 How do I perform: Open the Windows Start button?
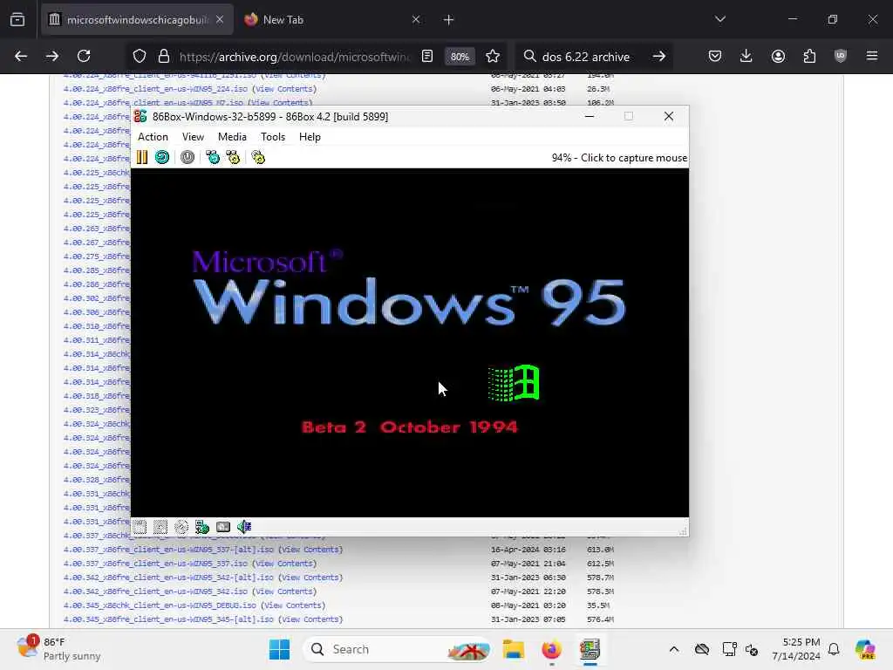279,649
